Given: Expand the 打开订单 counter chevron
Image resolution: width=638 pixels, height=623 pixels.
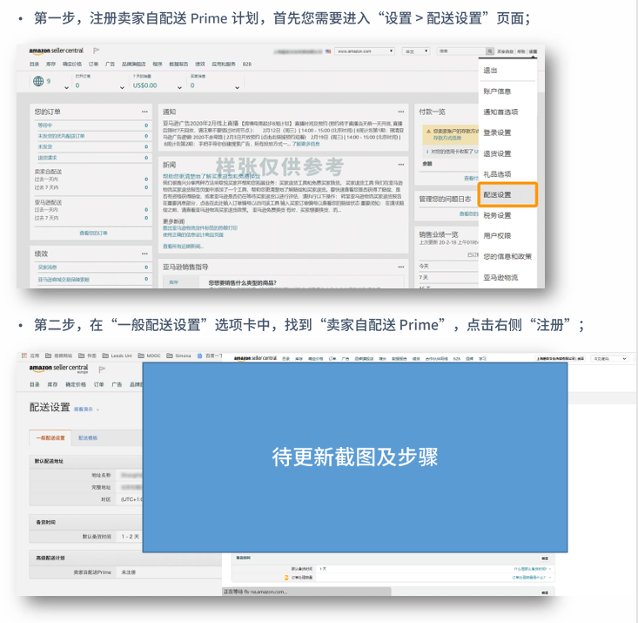Looking at the screenshot, I should [122, 87].
